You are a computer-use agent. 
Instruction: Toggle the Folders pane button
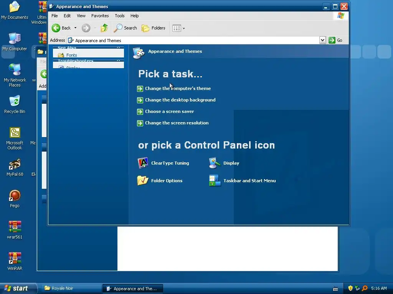tap(154, 28)
